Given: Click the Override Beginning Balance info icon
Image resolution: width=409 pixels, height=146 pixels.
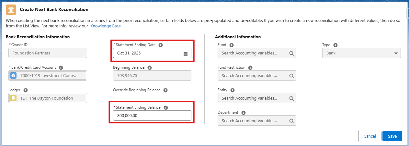Looking at the screenshot, I should pyautogui.click(x=165, y=90).
